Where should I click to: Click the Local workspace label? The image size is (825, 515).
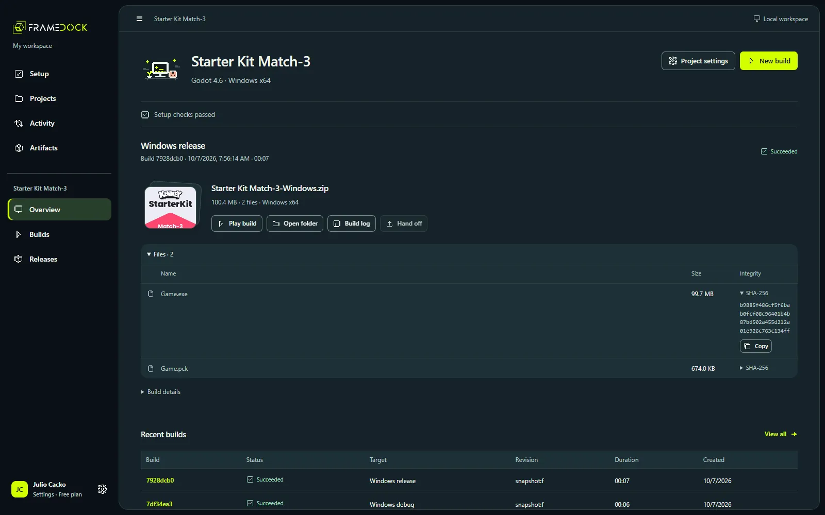pyautogui.click(x=785, y=19)
